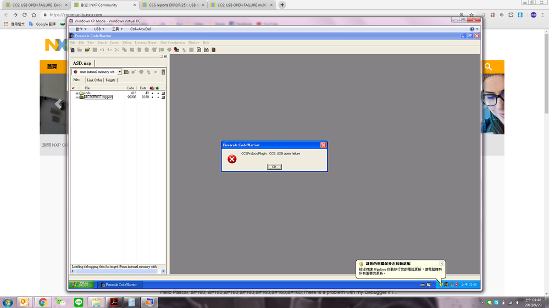Open target settings icon in project panel
The width and height of the screenshot is (549, 308).
point(126,72)
